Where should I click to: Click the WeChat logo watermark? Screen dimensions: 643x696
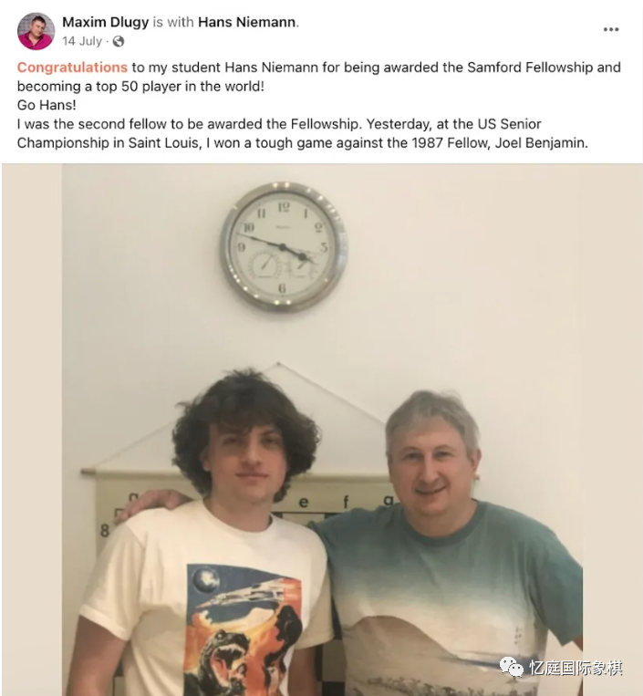pyautogui.click(x=511, y=667)
